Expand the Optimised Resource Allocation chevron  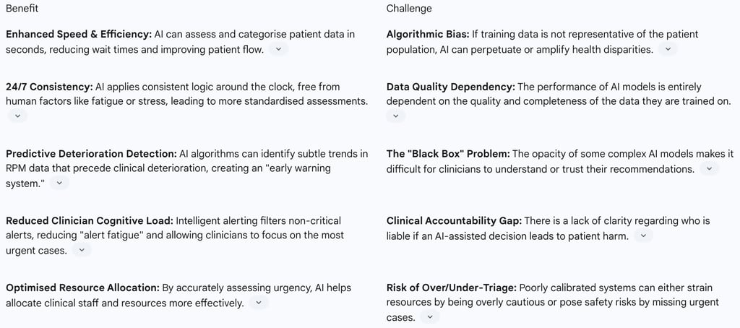pyautogui.click(x=258, y=303)
